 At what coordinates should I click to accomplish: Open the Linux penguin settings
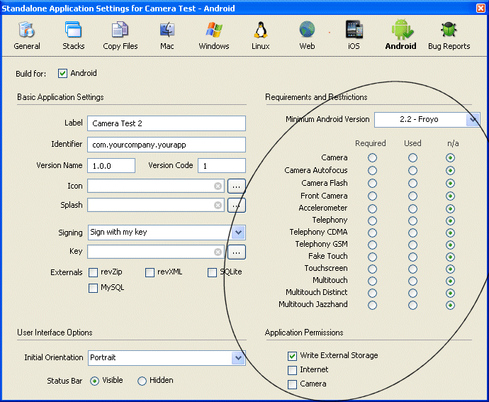pos(261,35)
